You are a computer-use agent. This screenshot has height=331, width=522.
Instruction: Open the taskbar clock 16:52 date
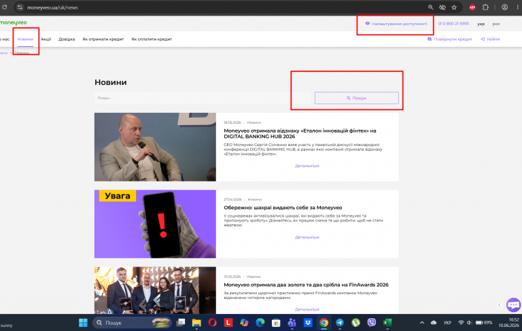pyautogui.click(x=508, y=322)
